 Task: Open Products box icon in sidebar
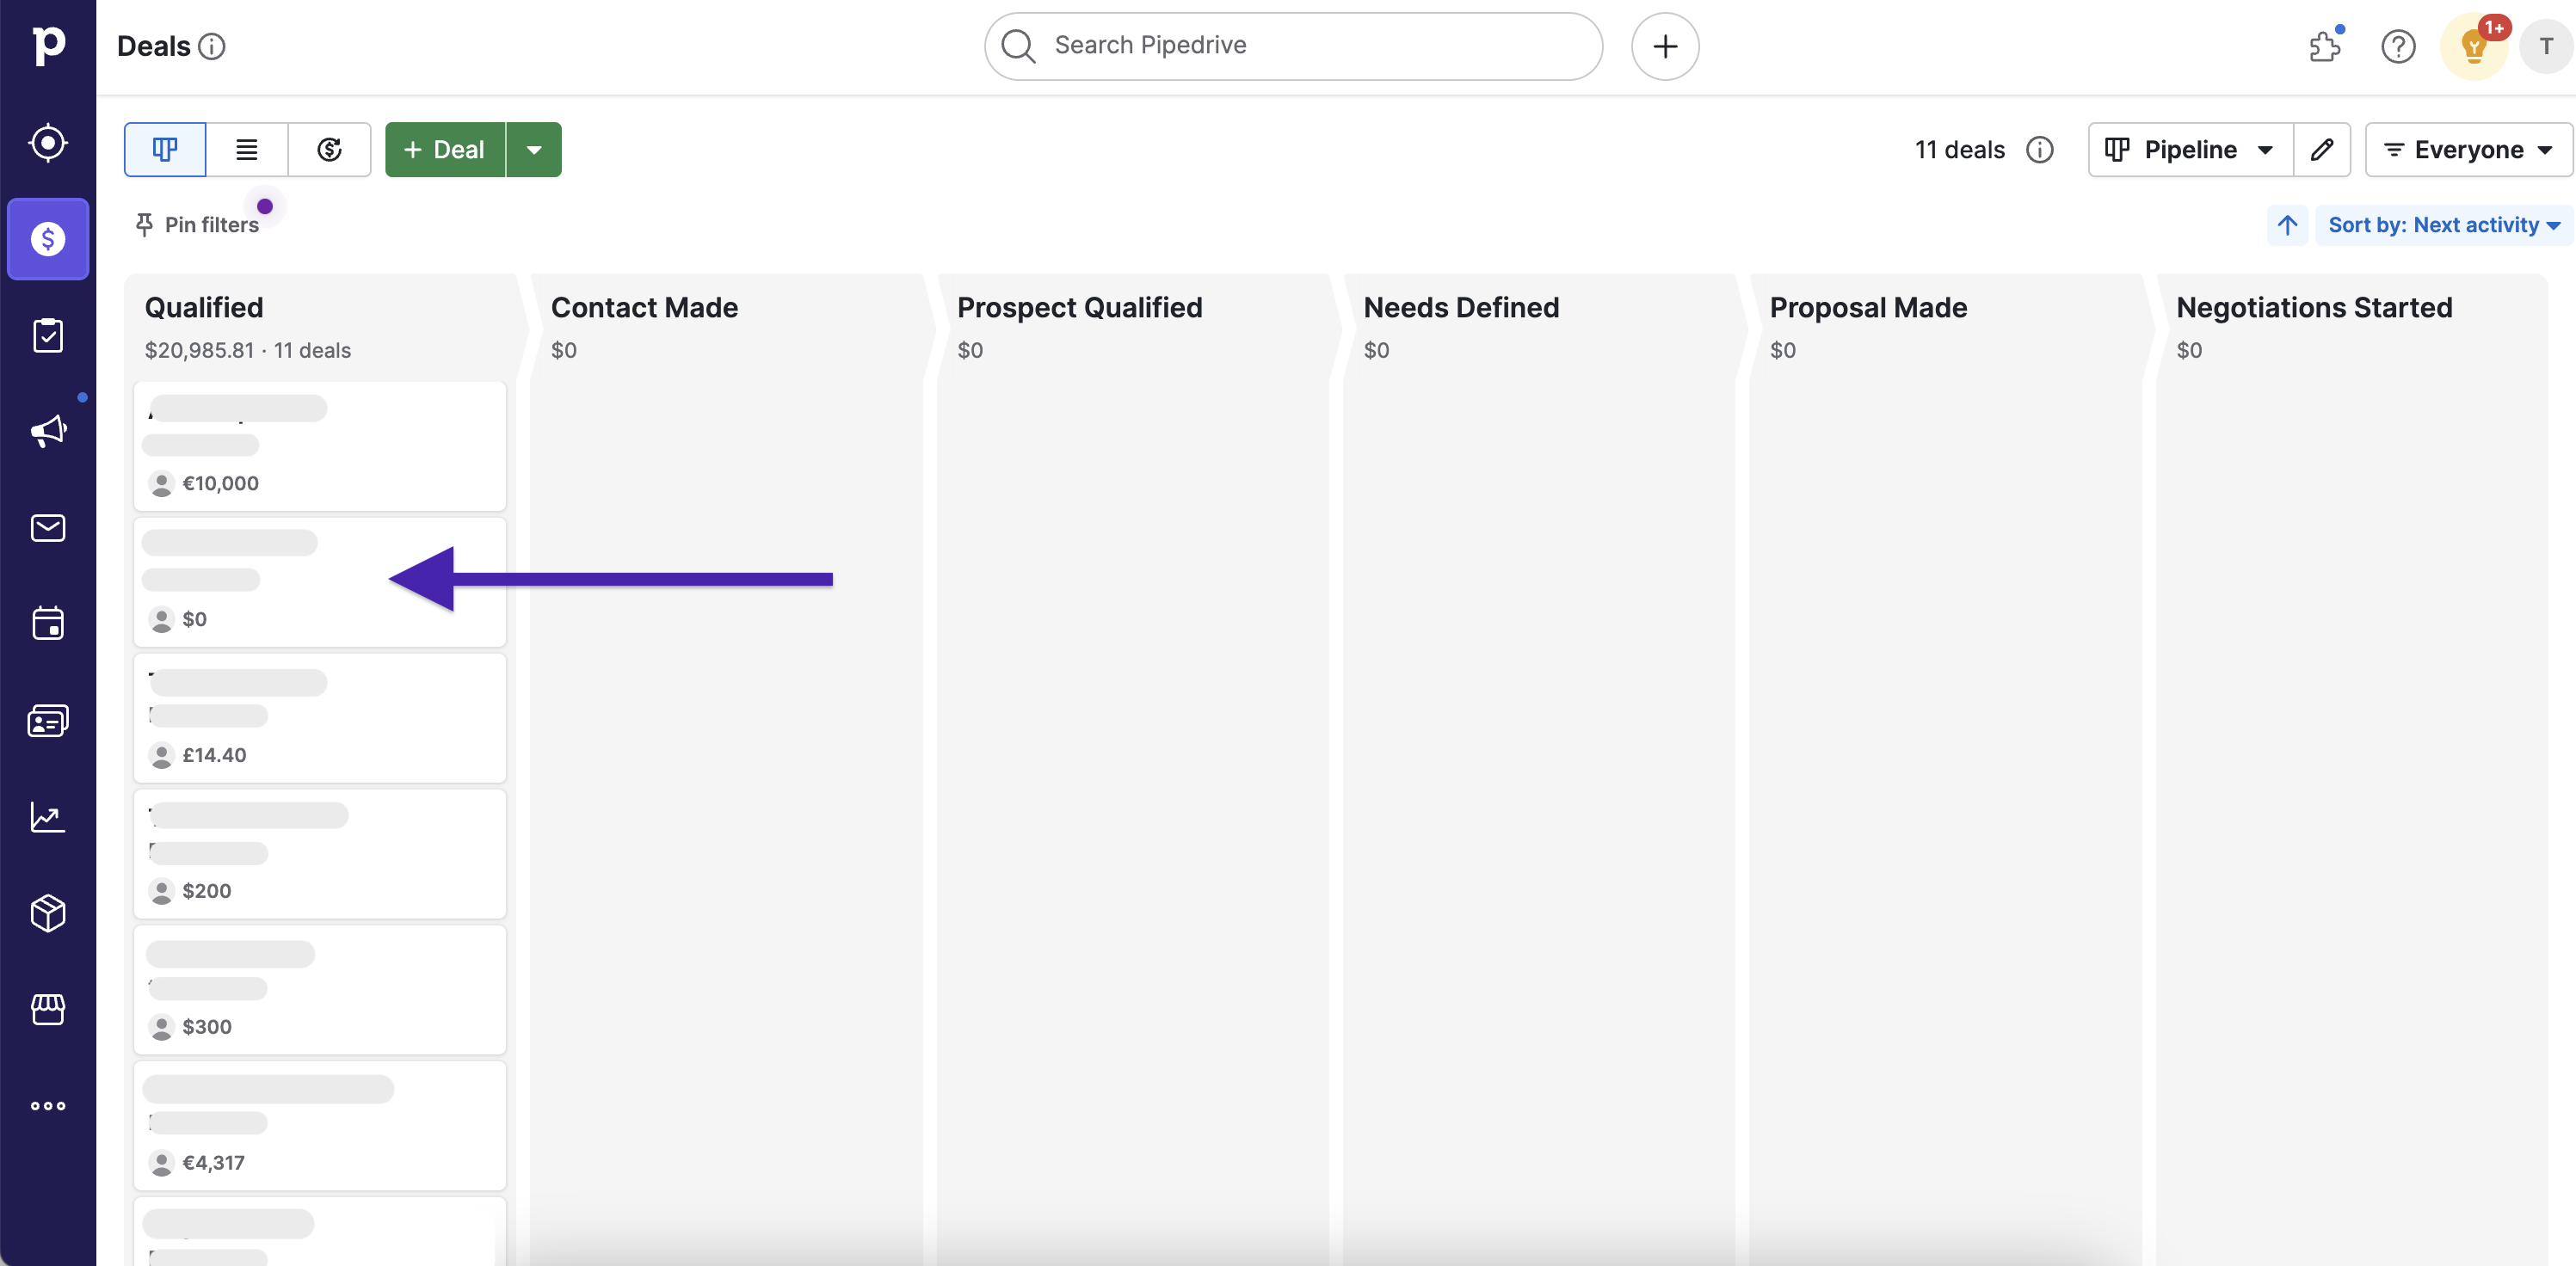click(48, 913)
